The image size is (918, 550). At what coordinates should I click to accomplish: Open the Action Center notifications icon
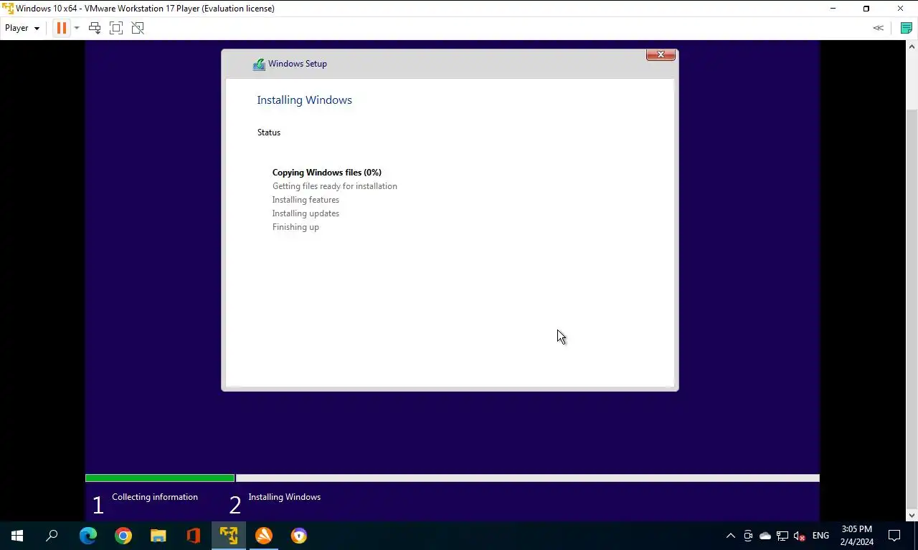894,536
